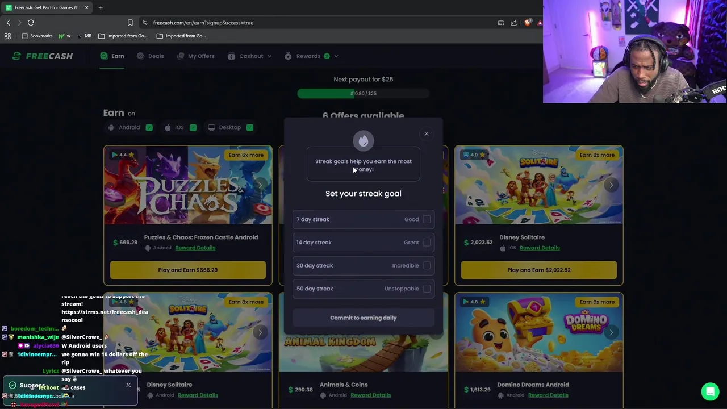Close the Freecash browser tab
Viewport: 727px width, 409px height.
point(86,7)
